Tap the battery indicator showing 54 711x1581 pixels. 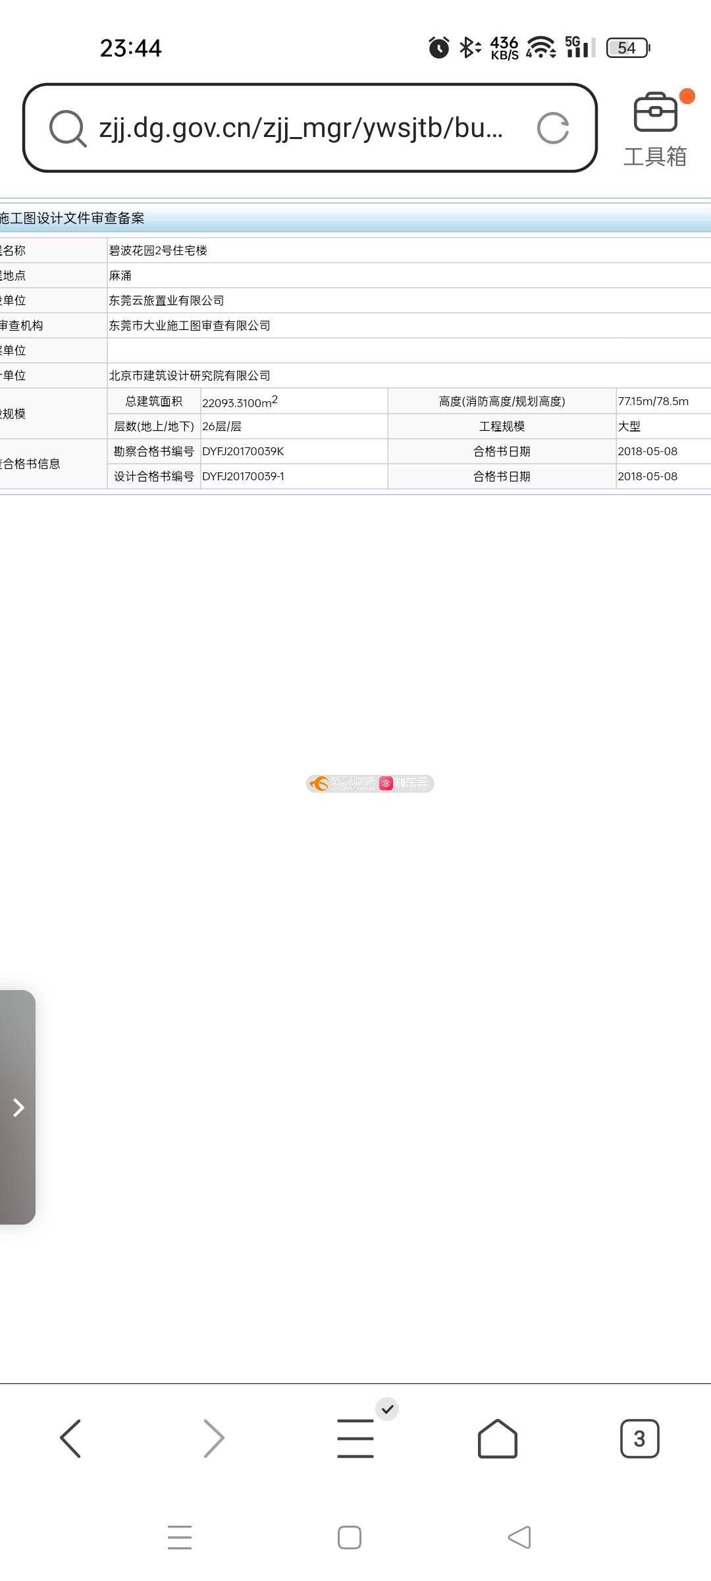(628, 47)
